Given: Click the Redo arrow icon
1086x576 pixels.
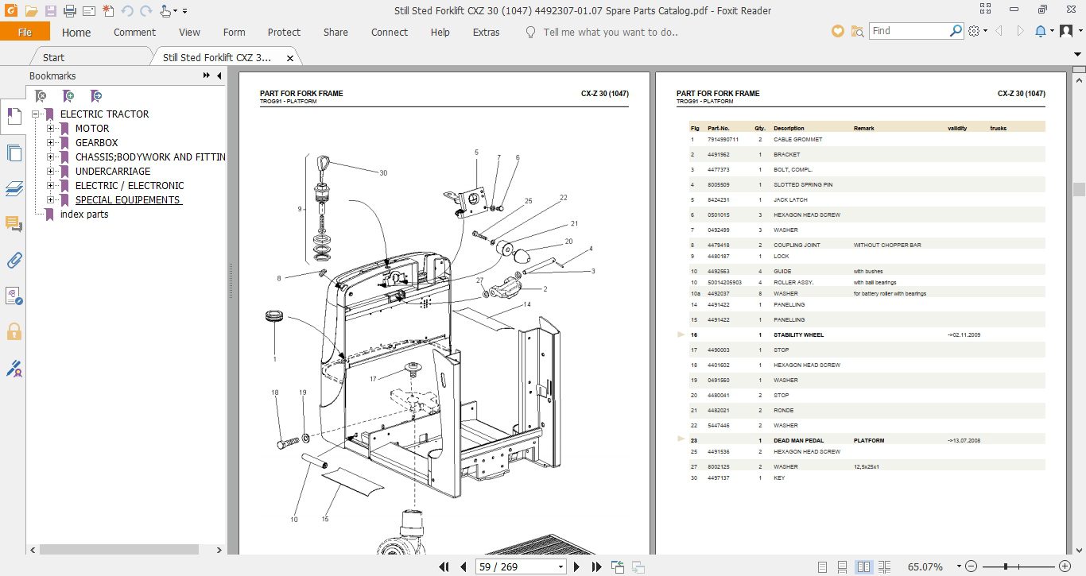Looking at the screenshot, I should pos(145,11).
